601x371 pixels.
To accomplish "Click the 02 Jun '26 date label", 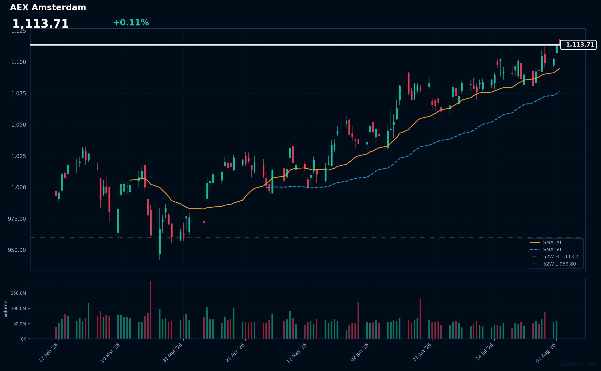I will 360,353.
